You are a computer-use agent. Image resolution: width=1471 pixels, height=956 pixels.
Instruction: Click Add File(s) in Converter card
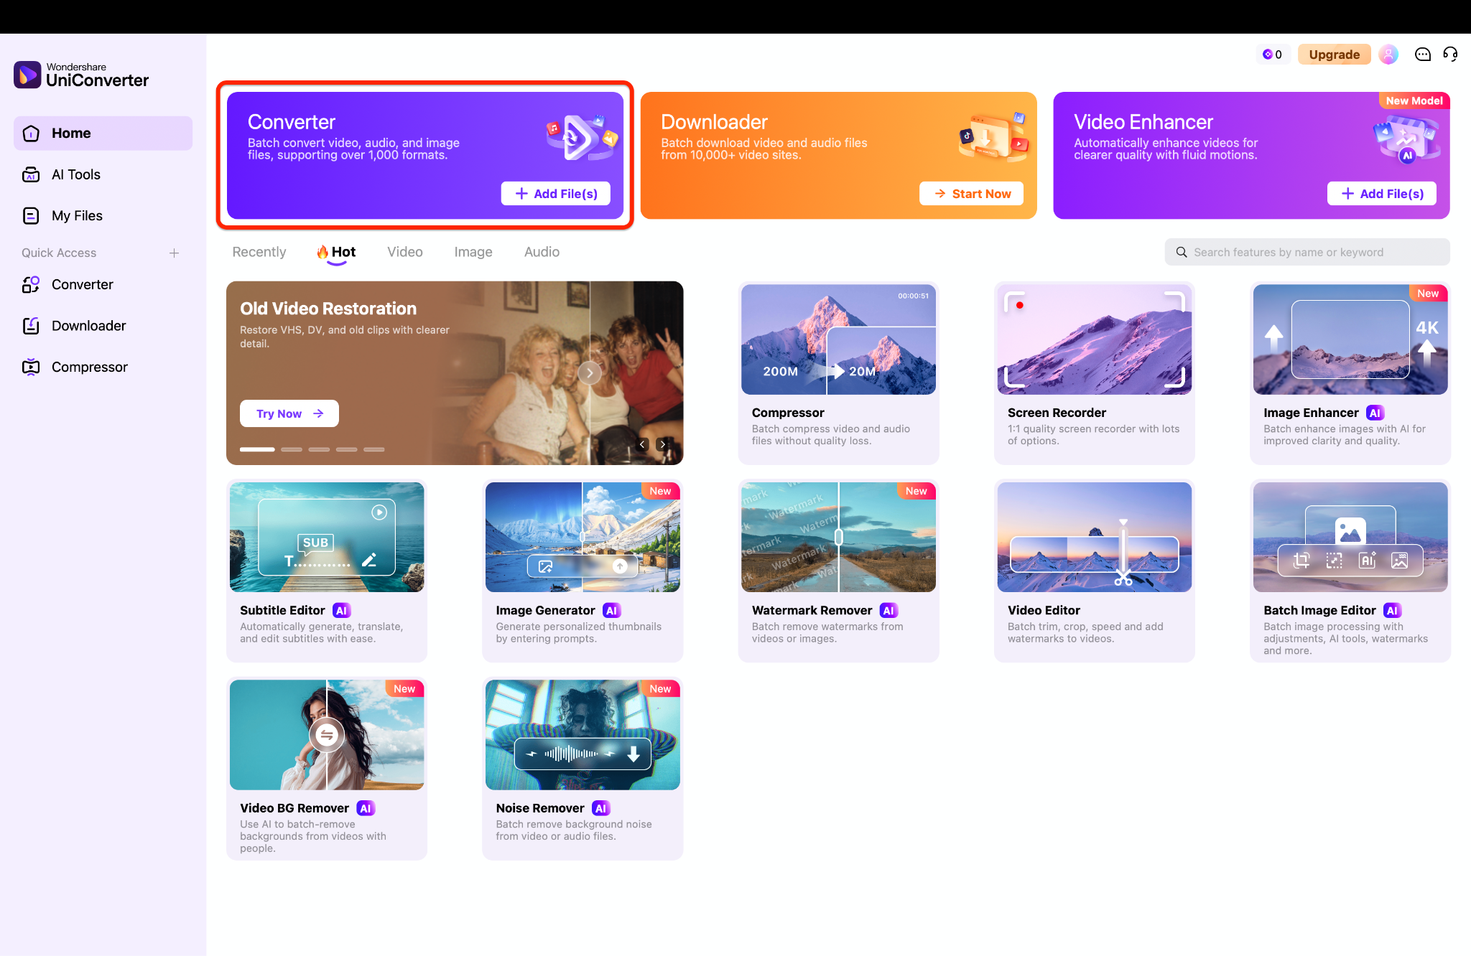[x=556, y=194]
